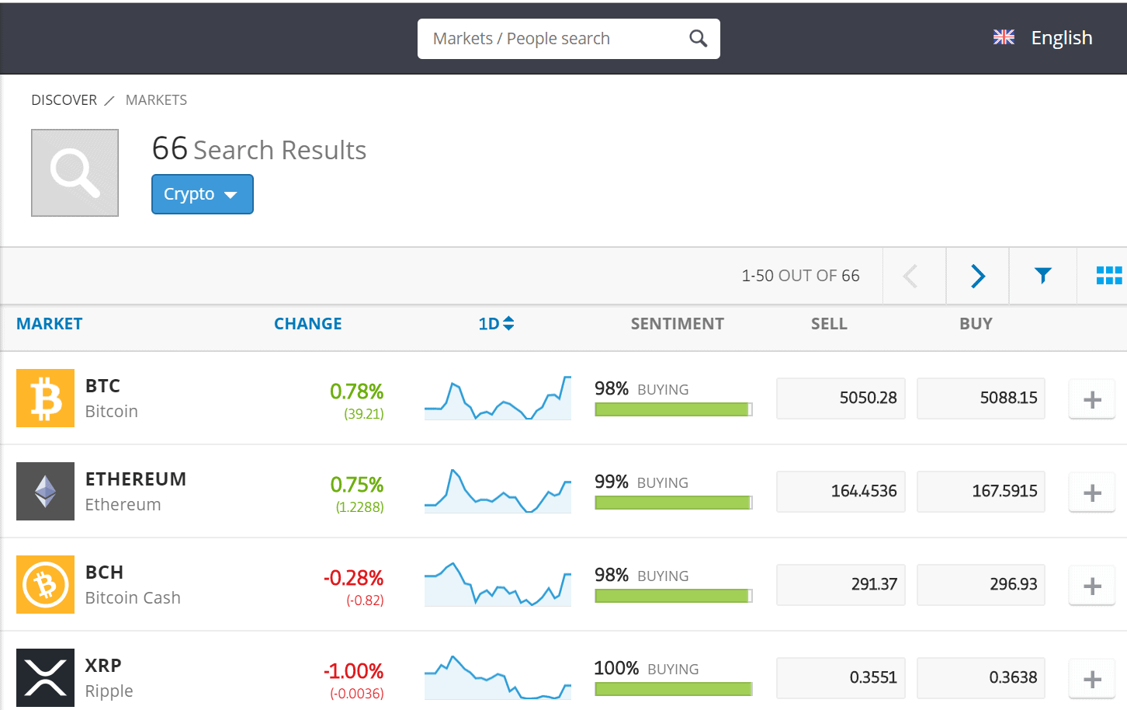Add Ethereum to watchlist with plus button
The height and width of the screenshot is (710, 1127).
pos(1092,492)
